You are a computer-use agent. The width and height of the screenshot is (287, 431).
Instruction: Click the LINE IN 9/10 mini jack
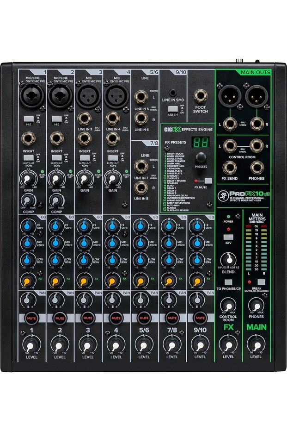pos(173,93)
